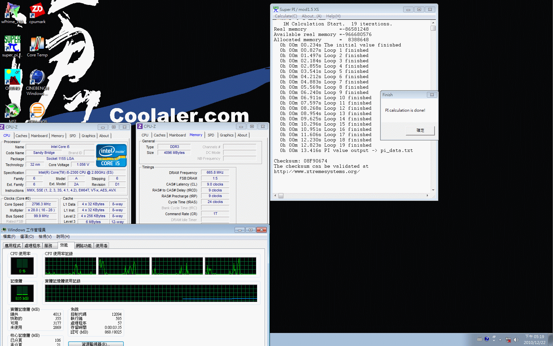Image resolution: width=553 pixels, height=346 pixels.
Task: Open 檢視(V) menu in Task Manager
Action: pyautogui.click(x=45, y=237)
